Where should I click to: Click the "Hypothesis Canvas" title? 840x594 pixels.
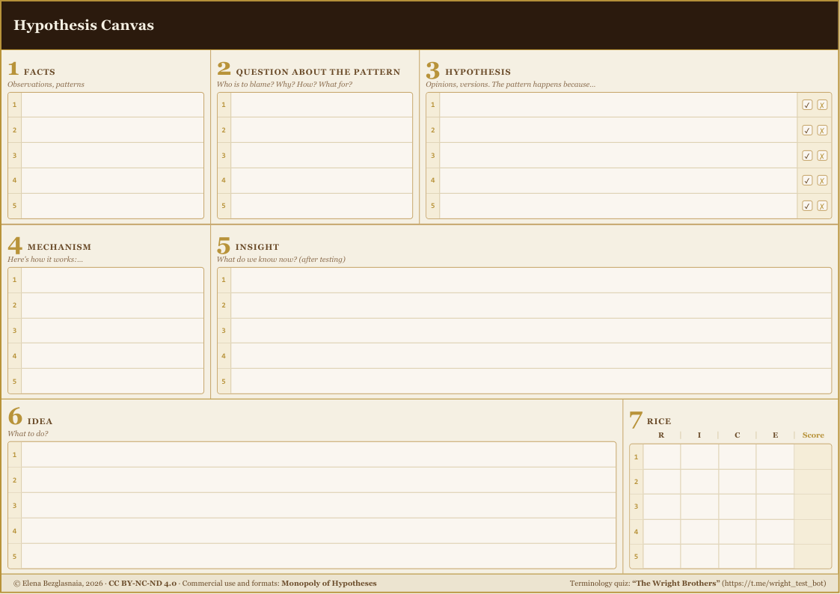pos(84,25)
